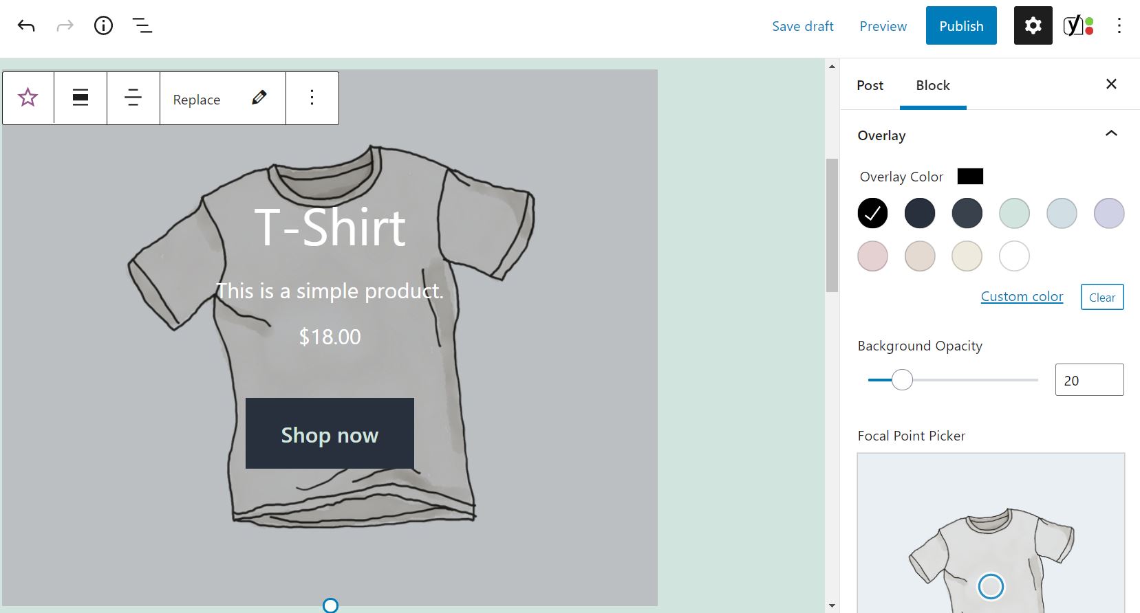
Task: Open the Custom color picker
Action: click(x=1021, y=296)
